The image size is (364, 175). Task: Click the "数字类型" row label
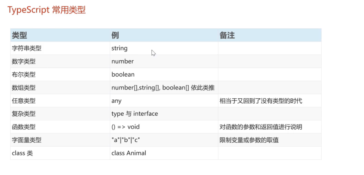pos(24,61)
